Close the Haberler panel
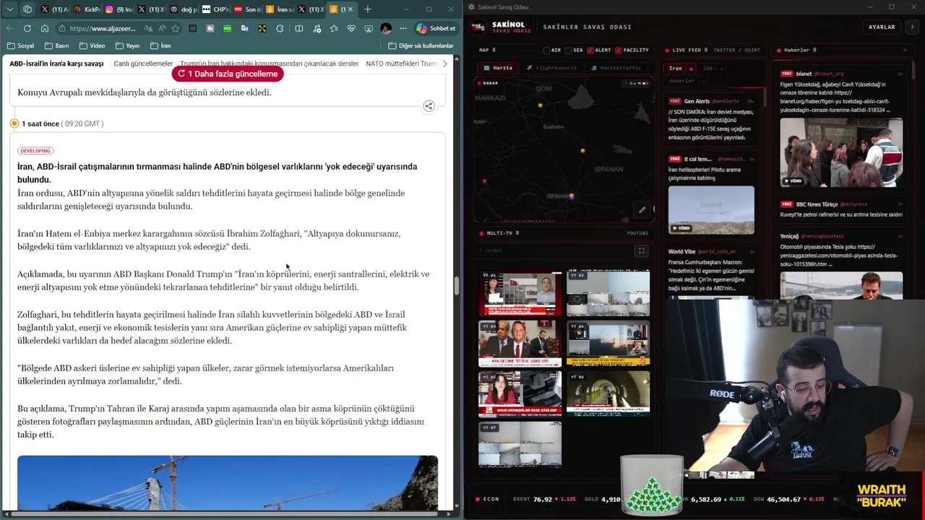This screenshot has width=925, height=520. (x=905, y=50)
